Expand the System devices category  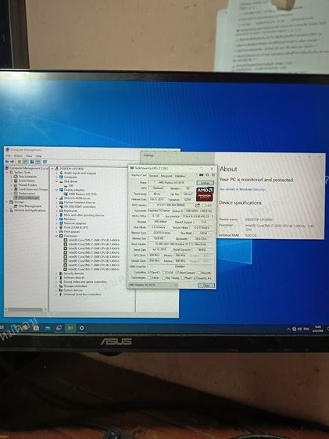click(57, 290)
